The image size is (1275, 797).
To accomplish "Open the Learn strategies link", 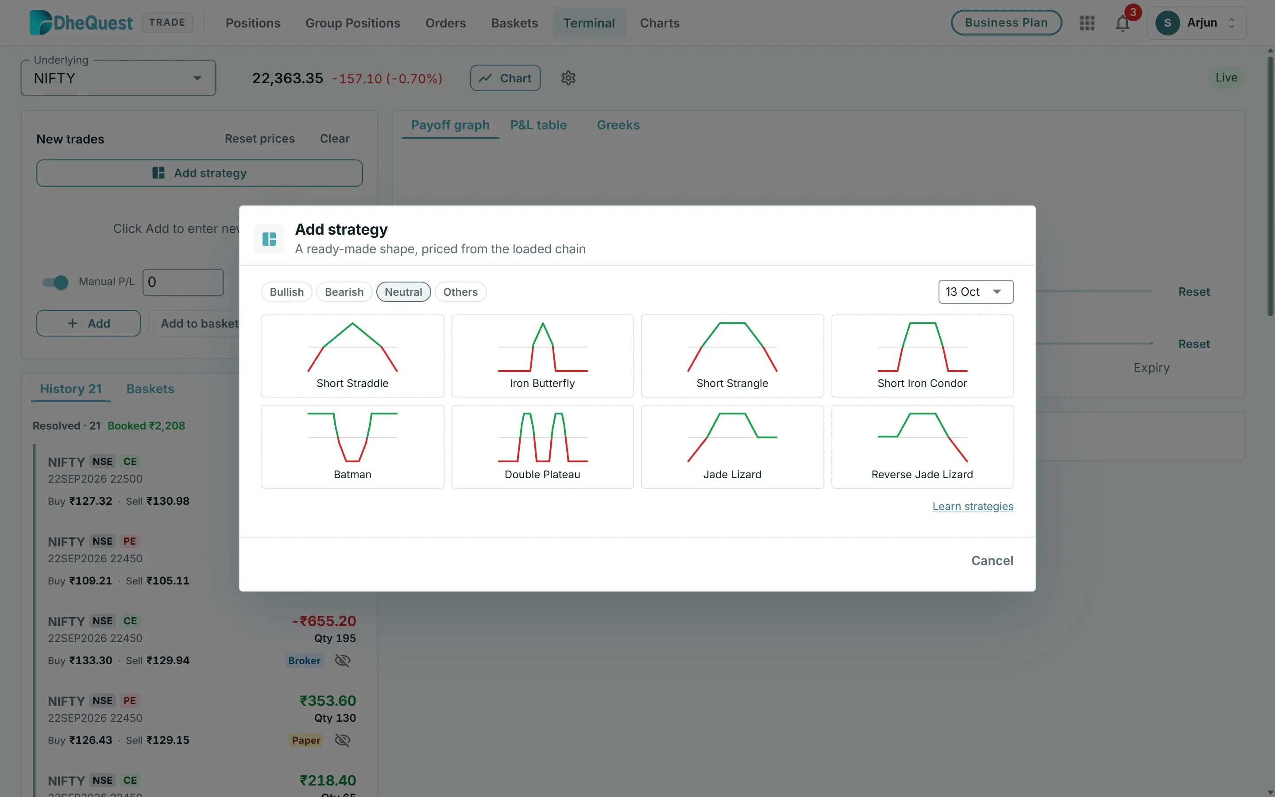I will point(973,506).
